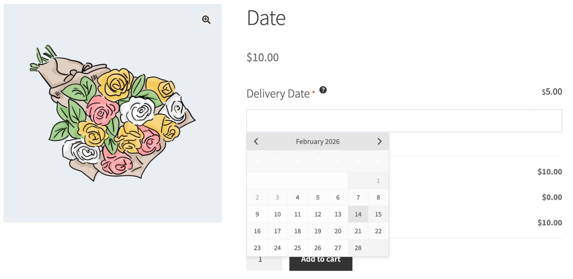Click the Saturday column header
Viewport: 573px width, 279px height.
(x=358, y=161)
